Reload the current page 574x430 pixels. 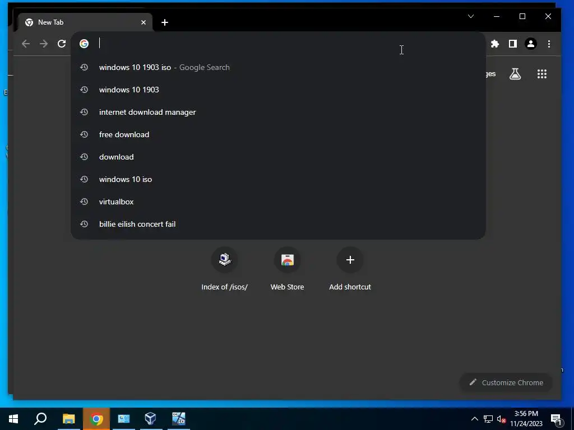62,44
